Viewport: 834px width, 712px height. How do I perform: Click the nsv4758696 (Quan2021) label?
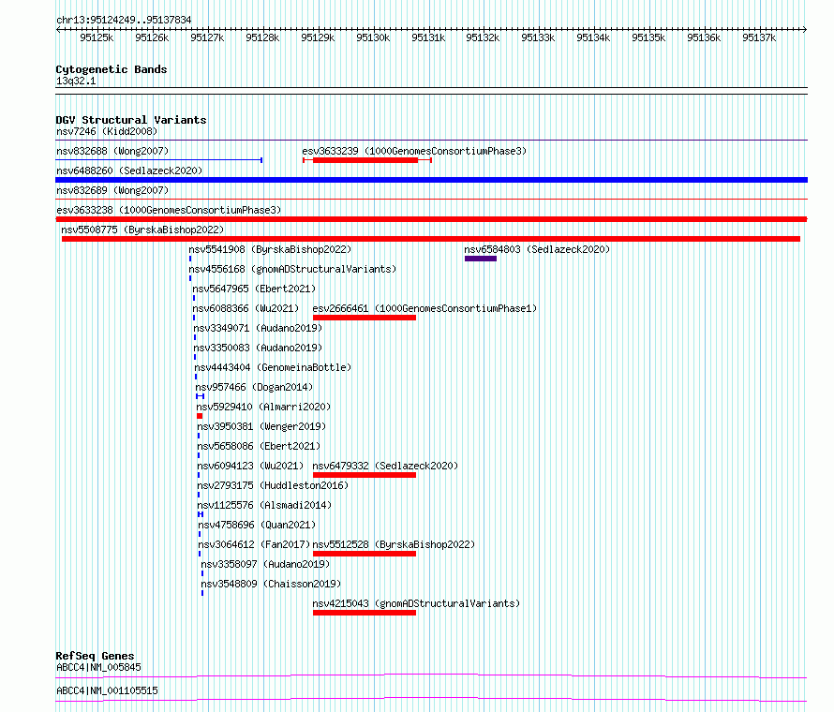coord(257,525)
